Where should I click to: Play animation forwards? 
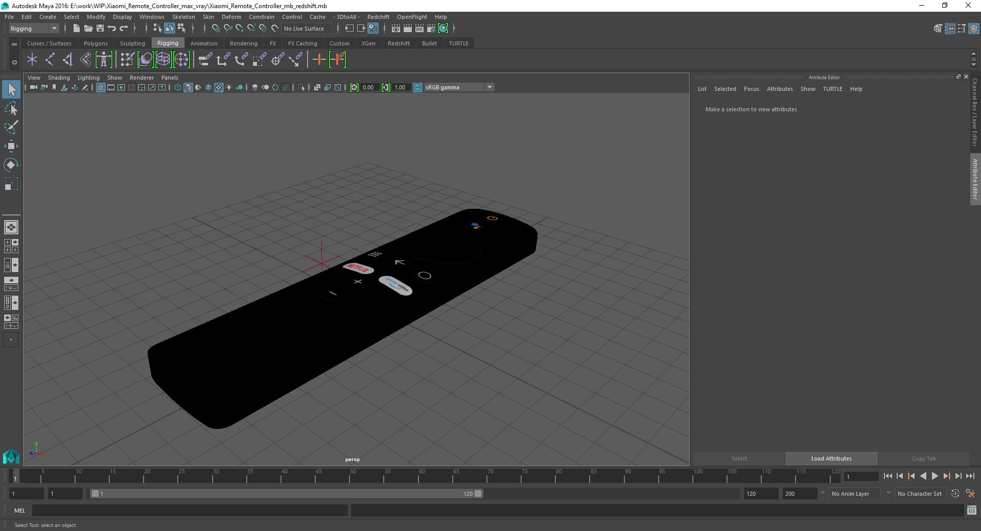[x=935, y=476]
